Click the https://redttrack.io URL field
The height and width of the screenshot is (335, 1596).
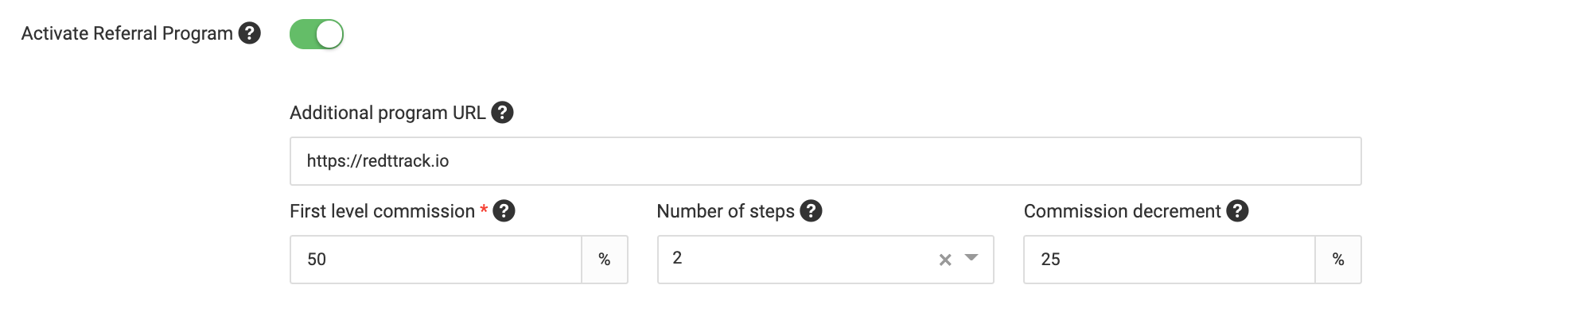(825, 161)
